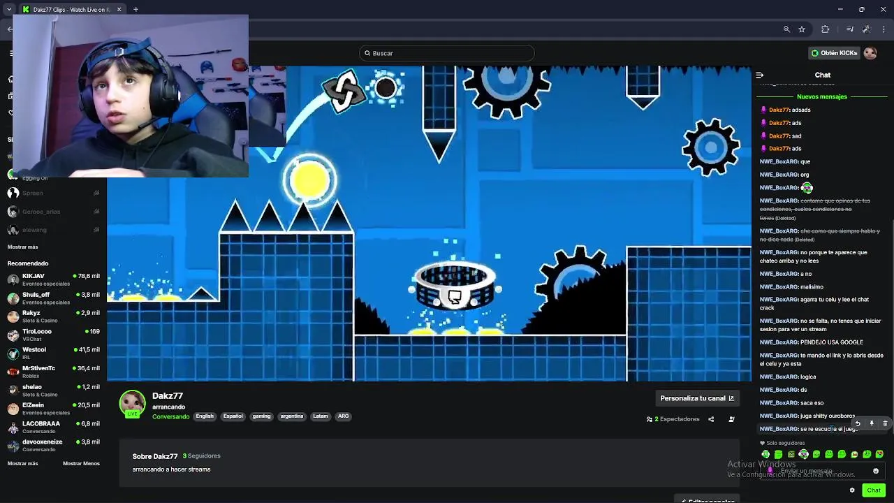
Task: Click Personaliza tu canal button
Action: (697, 398)
